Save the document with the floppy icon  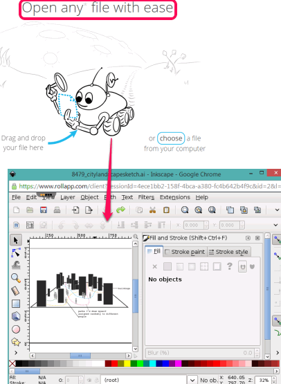44,210
